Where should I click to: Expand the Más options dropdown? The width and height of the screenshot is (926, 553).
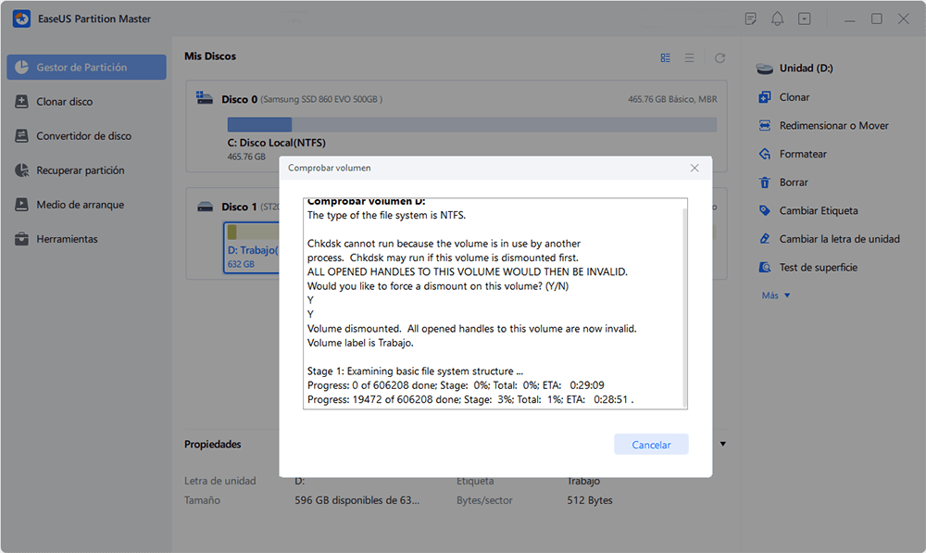click(x=776, y=295)
